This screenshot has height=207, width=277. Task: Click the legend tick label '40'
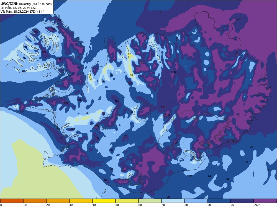[x=94, y=205]
